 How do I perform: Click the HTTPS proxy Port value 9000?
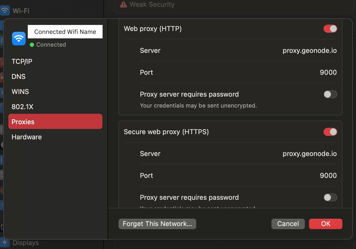click(328, 176)
